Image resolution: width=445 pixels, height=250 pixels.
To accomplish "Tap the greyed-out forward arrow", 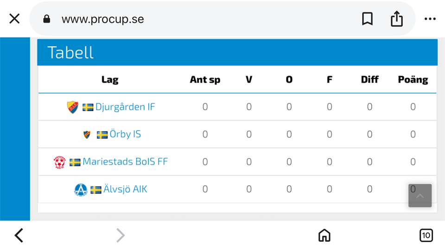I will point(121,236).
